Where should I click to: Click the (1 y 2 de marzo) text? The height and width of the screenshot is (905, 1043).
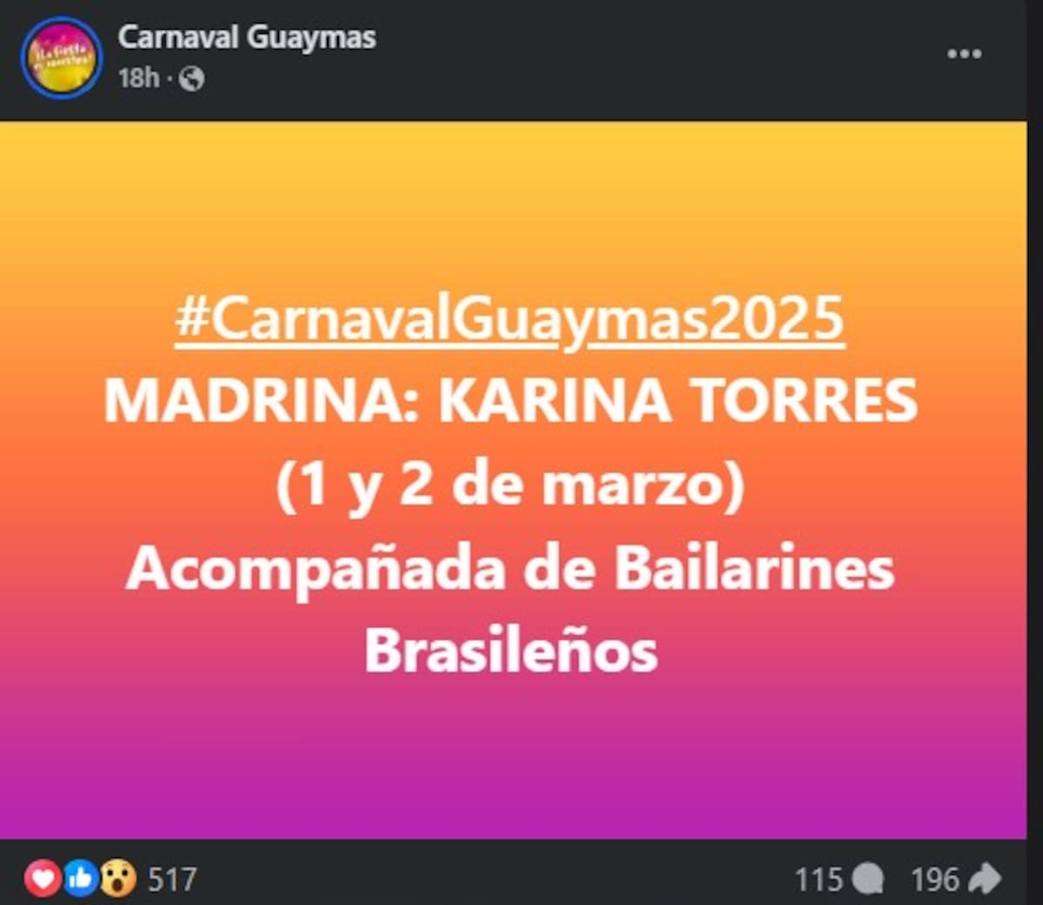tap(510, 486)
